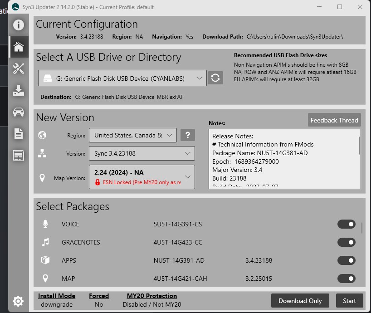Expand the USB drive selection dropdown
Image resolution: width=371 pixels, height=313 pixels.
[x=122, y=78]
